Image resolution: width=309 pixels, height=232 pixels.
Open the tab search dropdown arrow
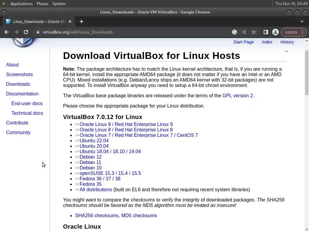pos(302,21)
